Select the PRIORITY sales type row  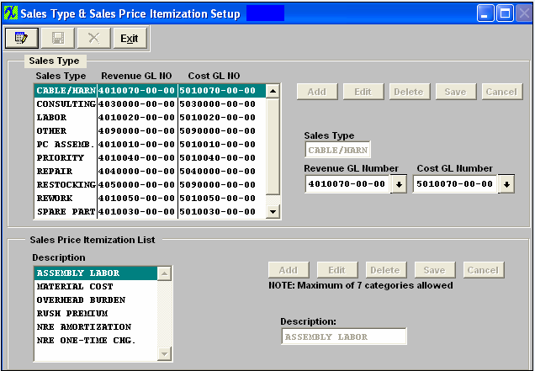tap(150, 158)
